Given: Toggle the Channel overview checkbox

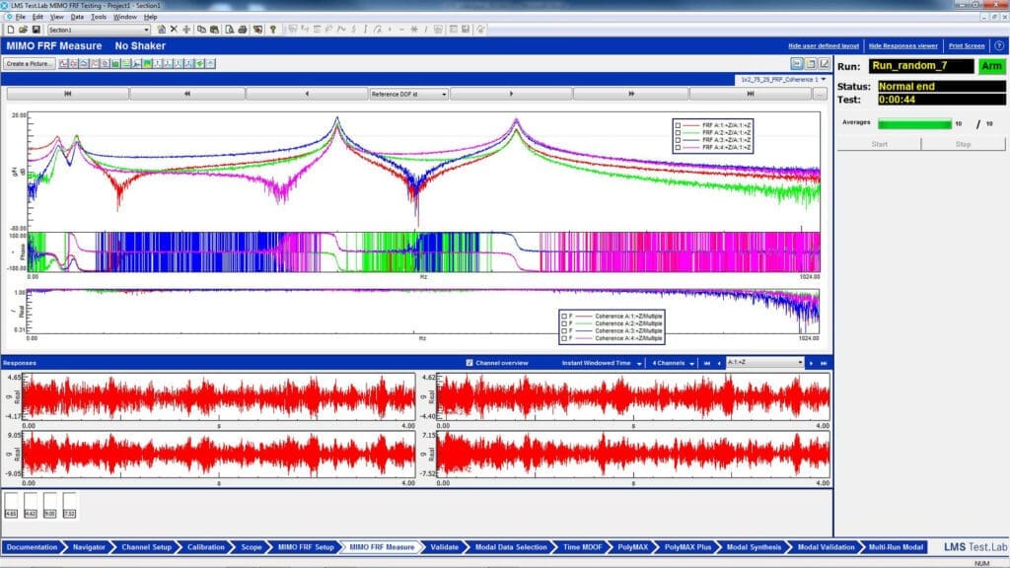Looking at the screenshot, I should pyautogui.click(x=469, y=363).
